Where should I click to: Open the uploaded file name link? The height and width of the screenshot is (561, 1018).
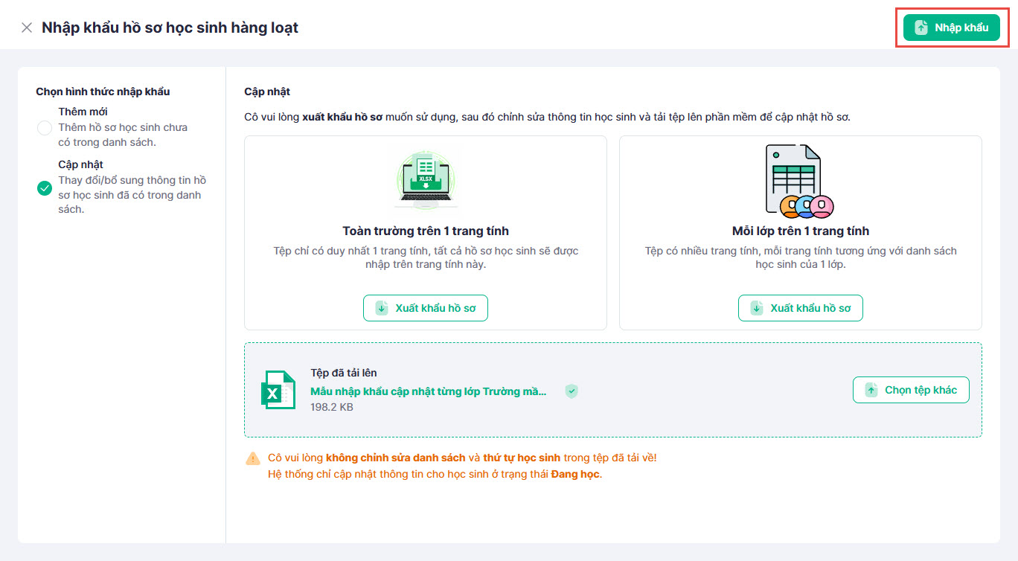pos(428,391)
